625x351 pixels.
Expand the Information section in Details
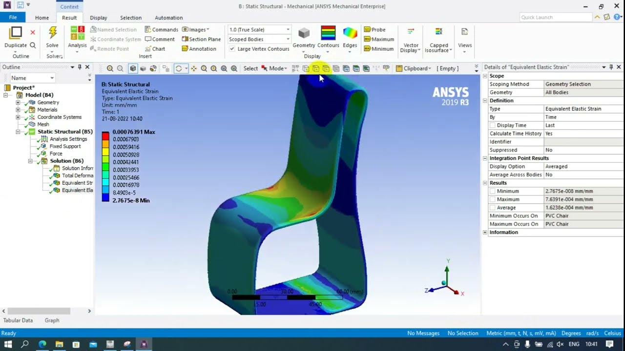485,233
